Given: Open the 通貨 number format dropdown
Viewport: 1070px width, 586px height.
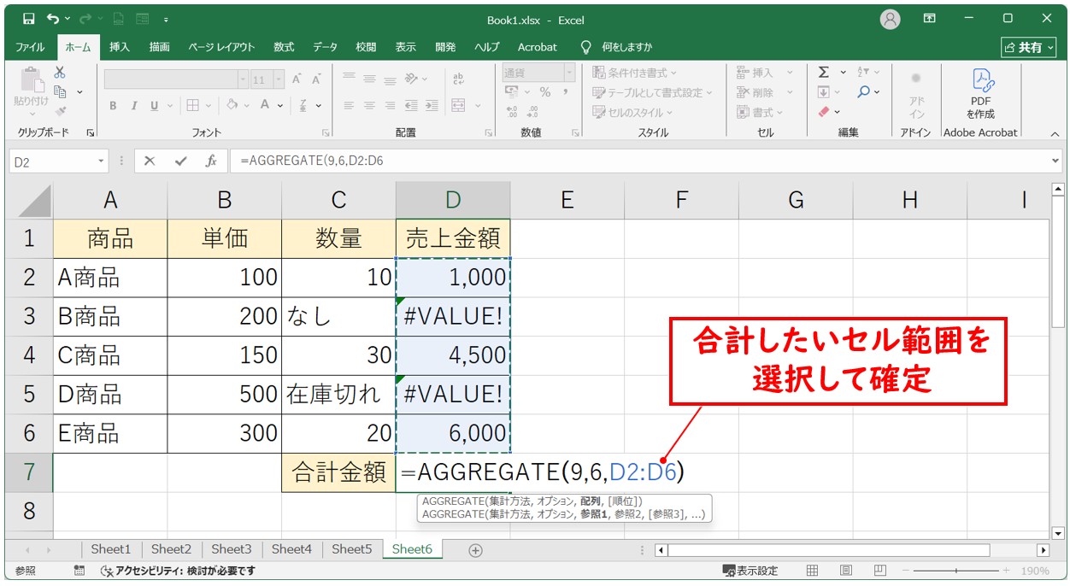Looking at the screenshot, I should [x=568, y=73].
